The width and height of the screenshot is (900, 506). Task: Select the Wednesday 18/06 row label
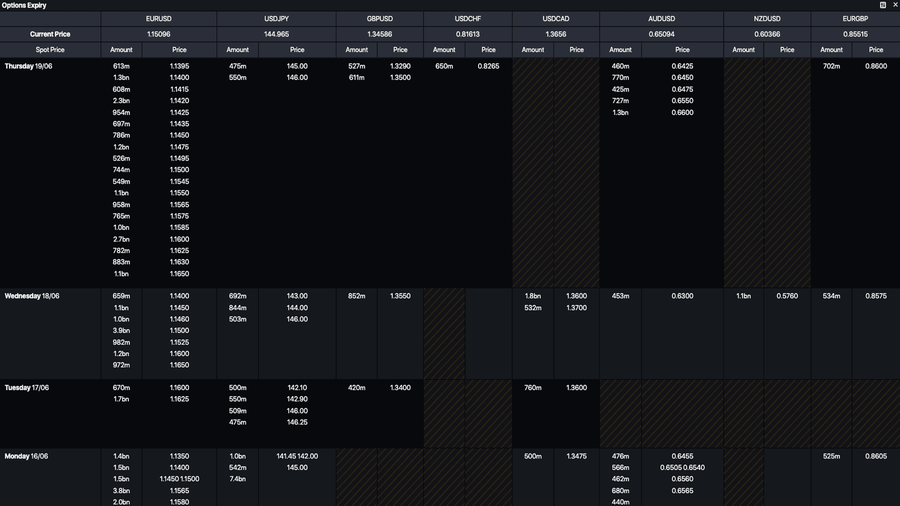click(32, 296)
